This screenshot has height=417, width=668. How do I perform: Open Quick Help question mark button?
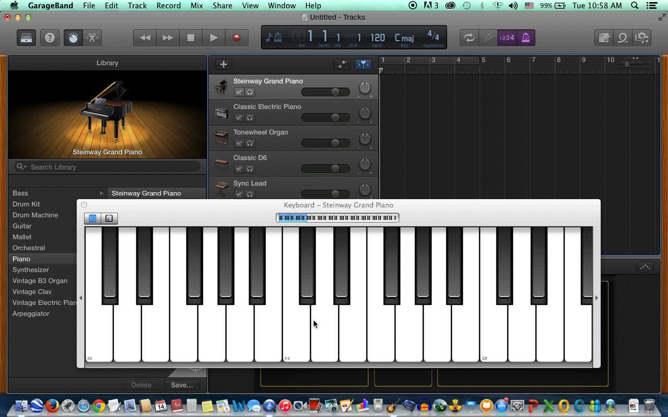(x=50, y=38)
